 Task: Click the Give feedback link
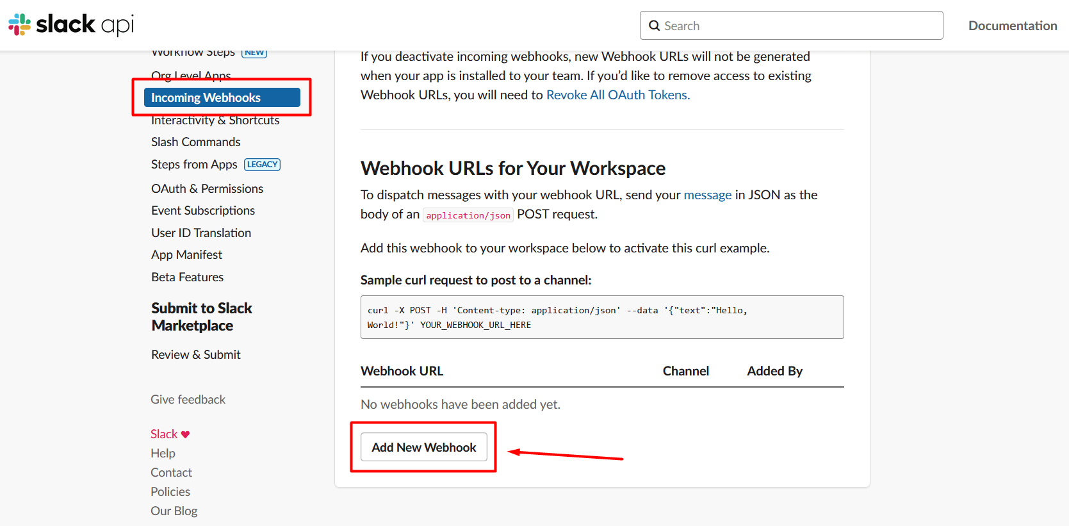[x=188, y=400]
